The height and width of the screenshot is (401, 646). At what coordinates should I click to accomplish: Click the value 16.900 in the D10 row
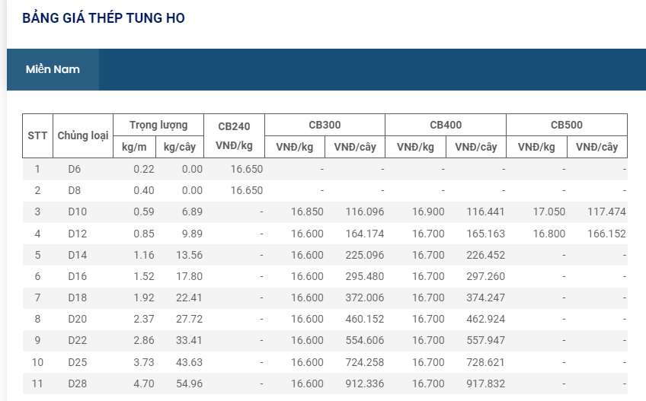click(x=428, y=212)
